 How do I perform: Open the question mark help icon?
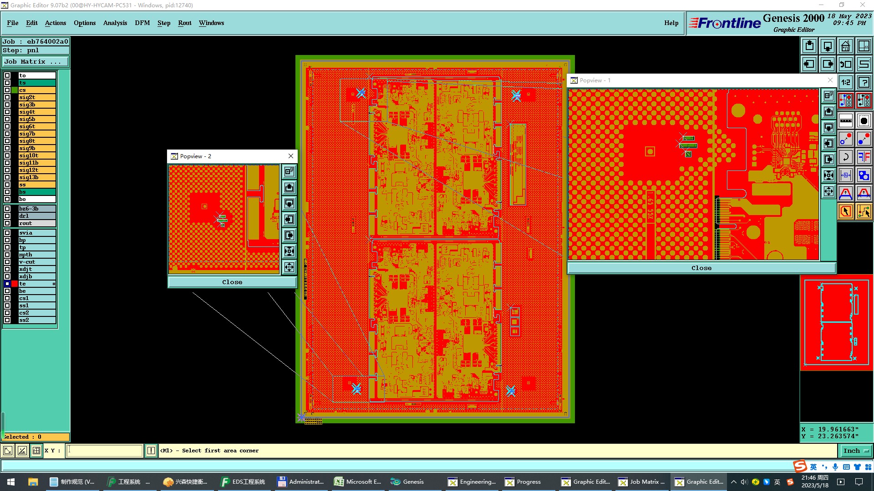click(864, 82)
